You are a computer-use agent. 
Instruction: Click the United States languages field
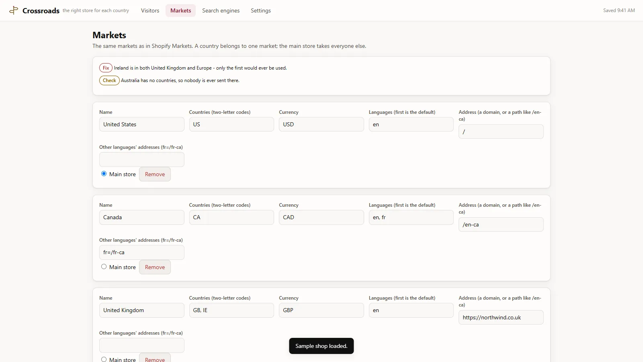point(411,124)
